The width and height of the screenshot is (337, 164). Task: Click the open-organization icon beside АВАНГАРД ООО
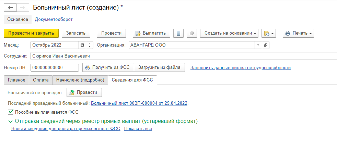[266, 45]
